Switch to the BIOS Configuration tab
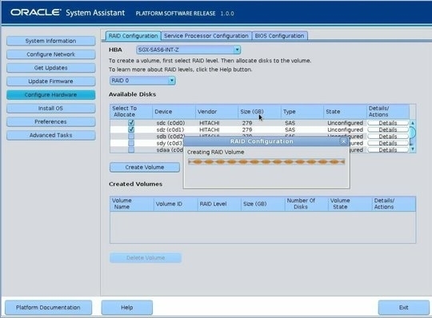 (x=279, y=36)
